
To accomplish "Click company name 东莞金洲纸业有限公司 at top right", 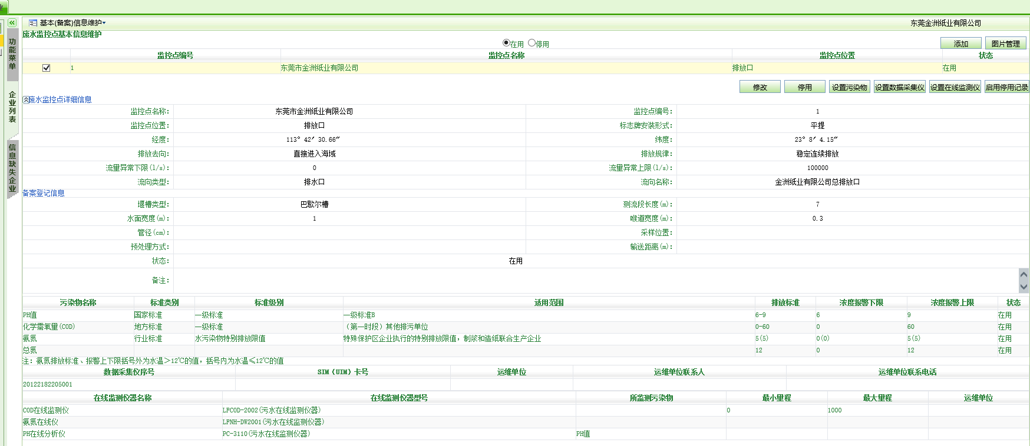I will click(946, 24).
